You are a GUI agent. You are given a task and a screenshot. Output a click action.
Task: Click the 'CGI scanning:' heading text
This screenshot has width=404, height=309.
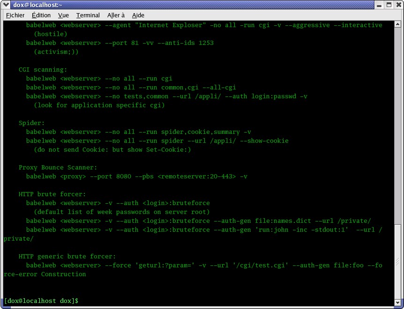[x=43, y=70]
